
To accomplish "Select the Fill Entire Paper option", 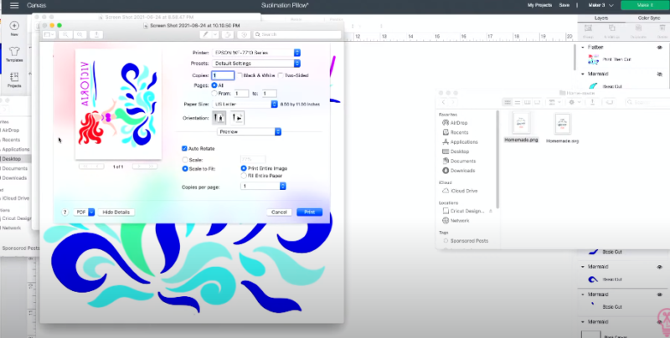I will click(x=244, y=176).
